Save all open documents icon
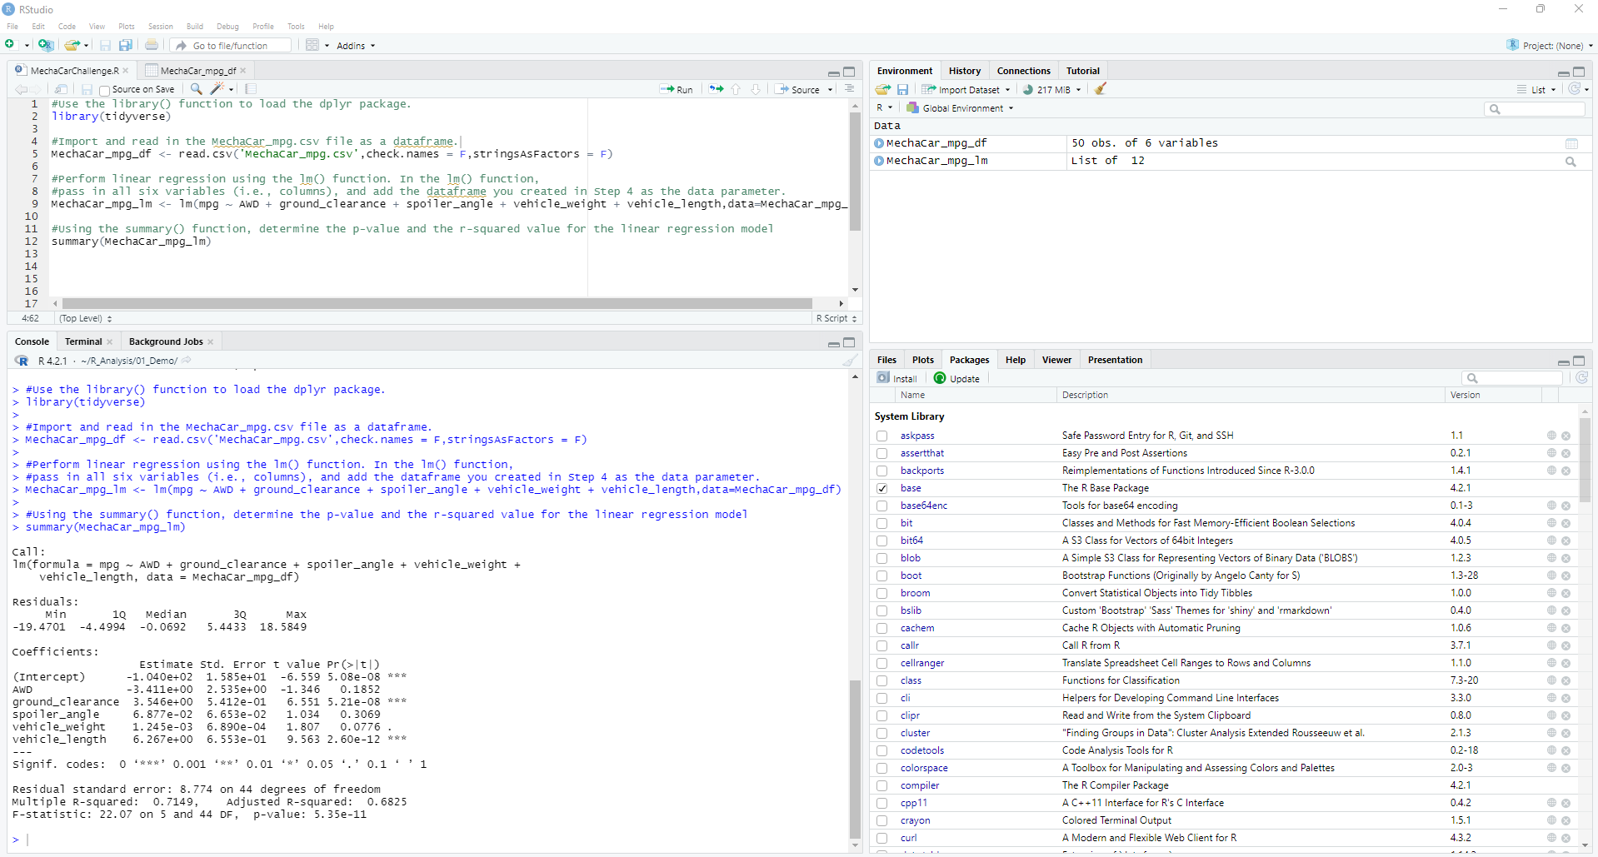Viewport: 1598px width, 857px height. [x=126, y=45]
